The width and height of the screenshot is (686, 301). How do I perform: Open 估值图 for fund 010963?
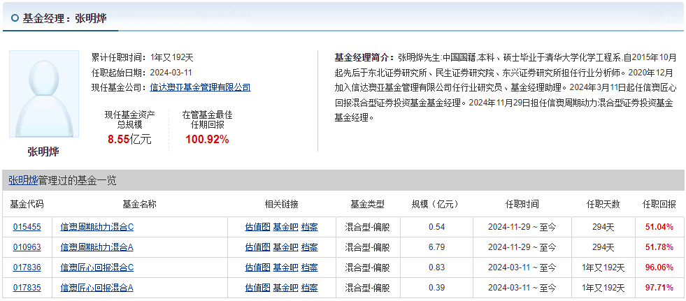[258, 247]
